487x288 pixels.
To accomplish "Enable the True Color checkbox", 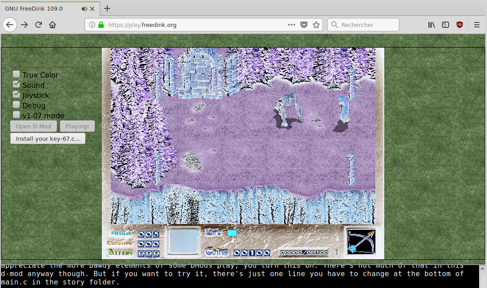I will coord(16,75).
